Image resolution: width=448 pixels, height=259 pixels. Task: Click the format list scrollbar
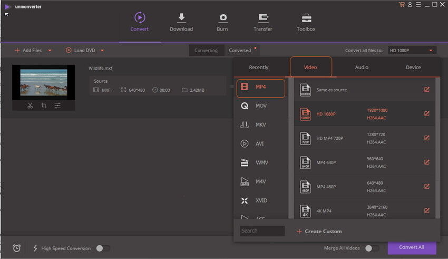pyautogui.click(x=291, y=148)
